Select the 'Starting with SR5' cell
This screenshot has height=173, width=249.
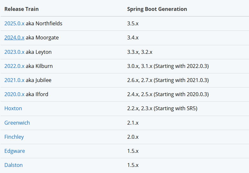tap(162, 108)
